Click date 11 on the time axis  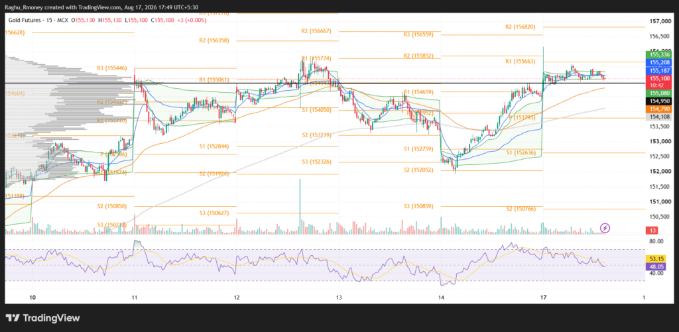pos(134,298)
